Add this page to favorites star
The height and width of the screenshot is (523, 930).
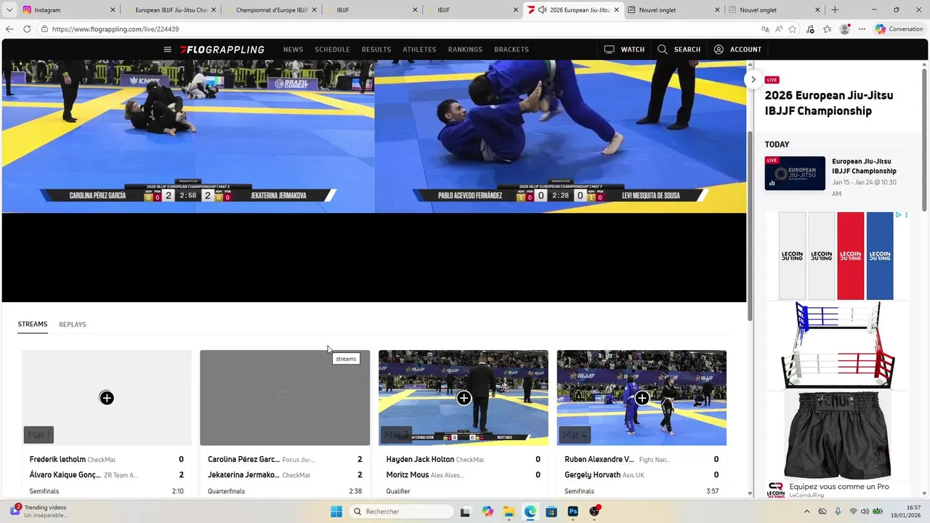pos(793,29)
